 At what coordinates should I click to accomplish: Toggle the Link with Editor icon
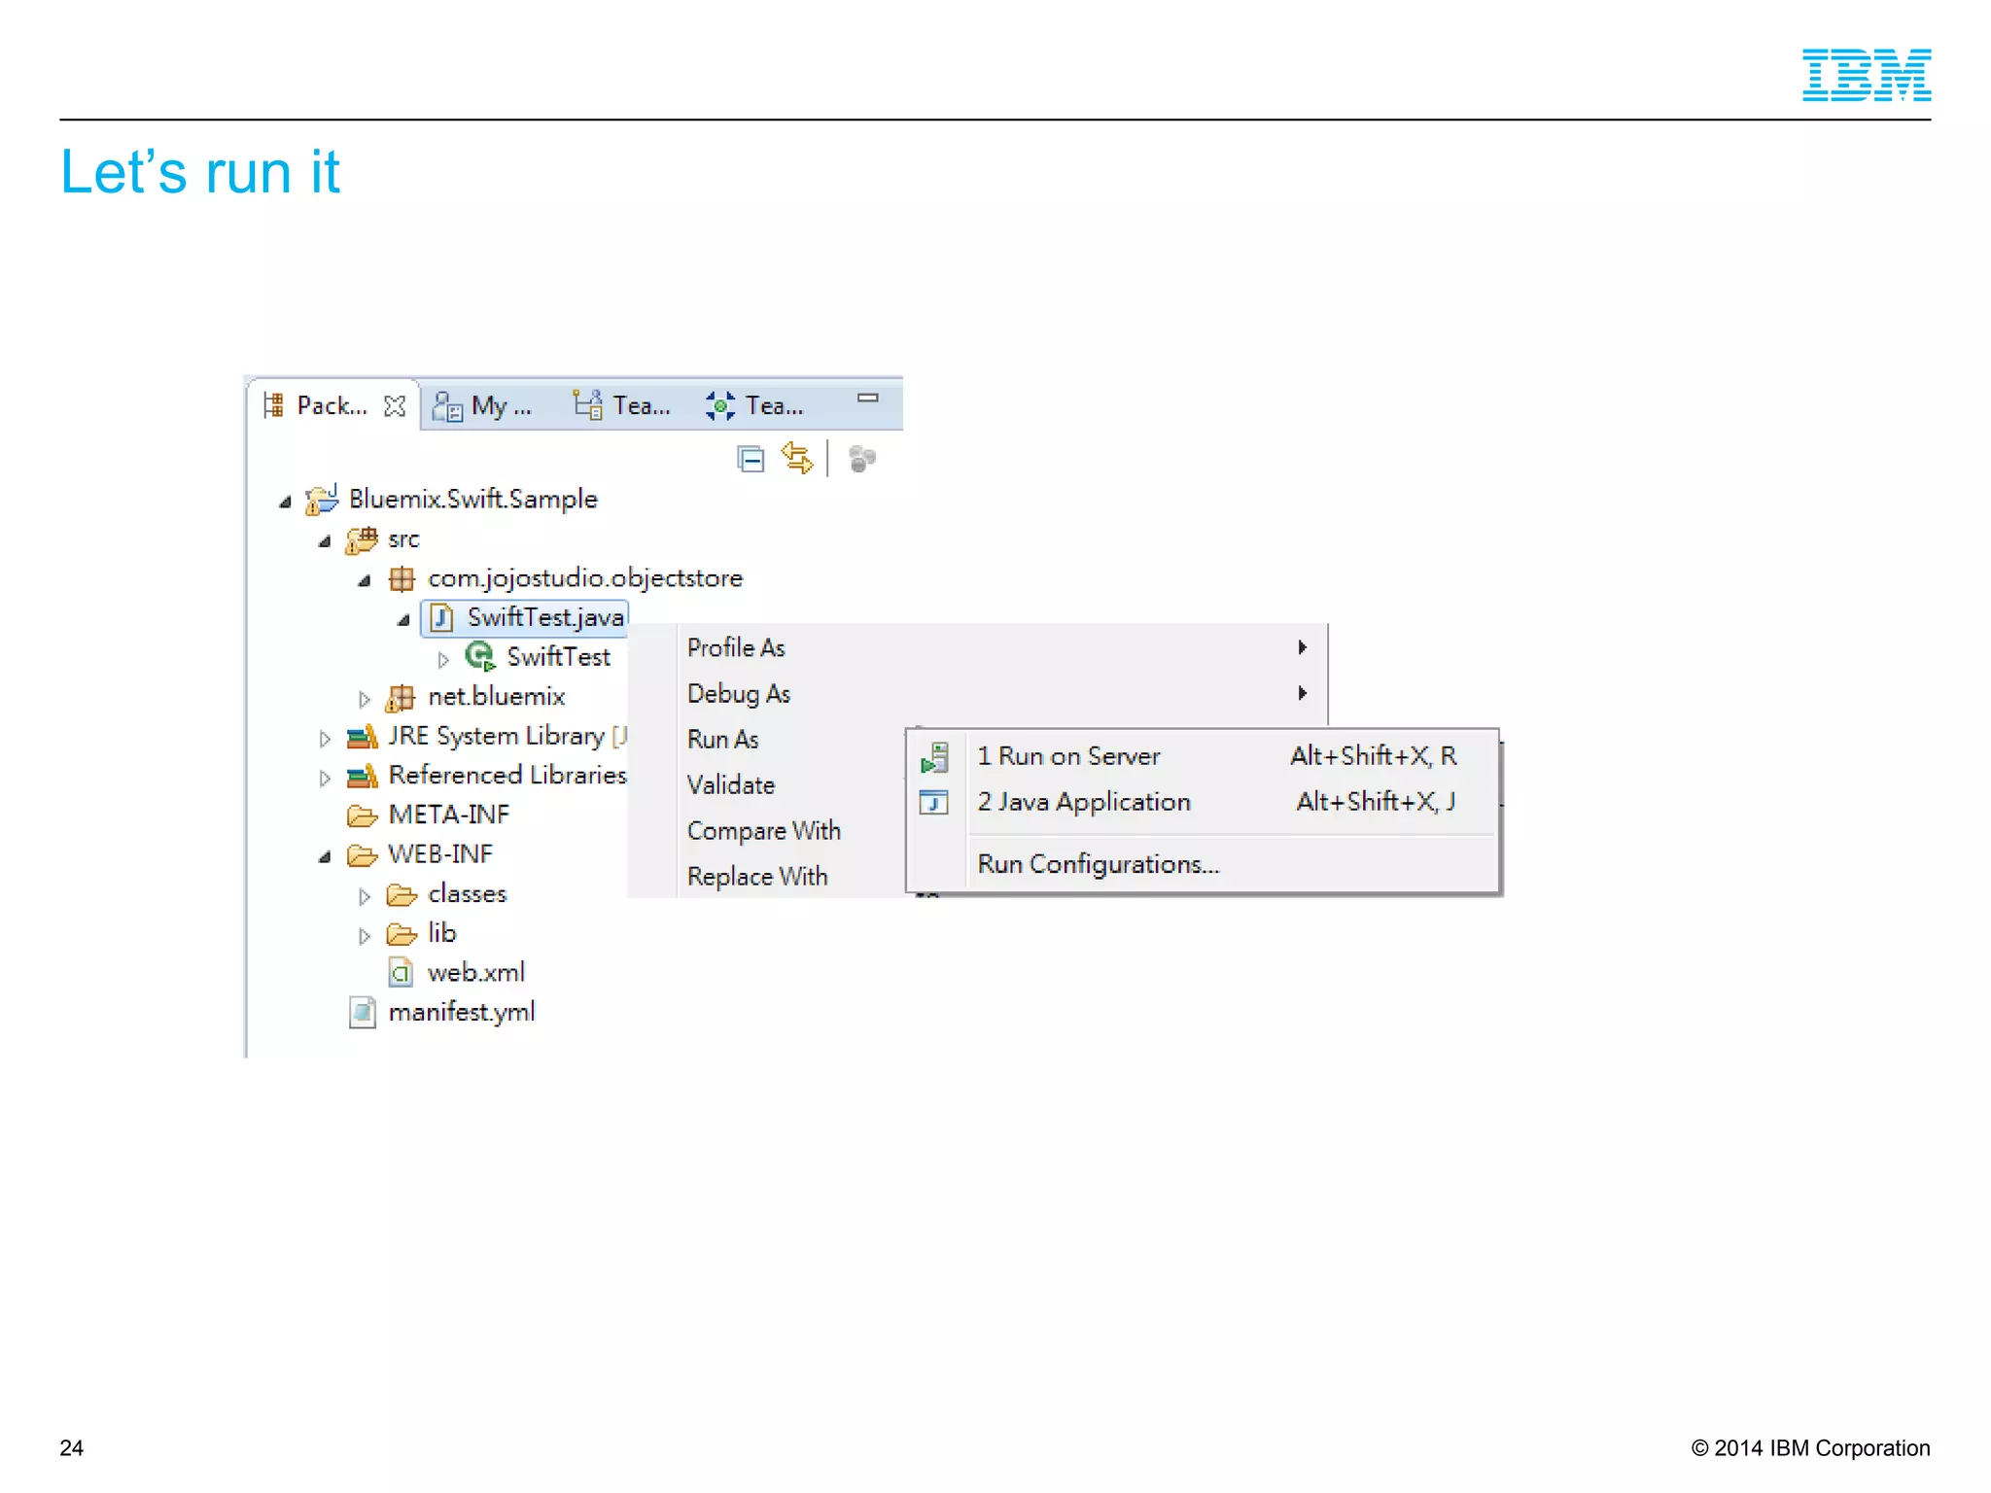[797, 458]
